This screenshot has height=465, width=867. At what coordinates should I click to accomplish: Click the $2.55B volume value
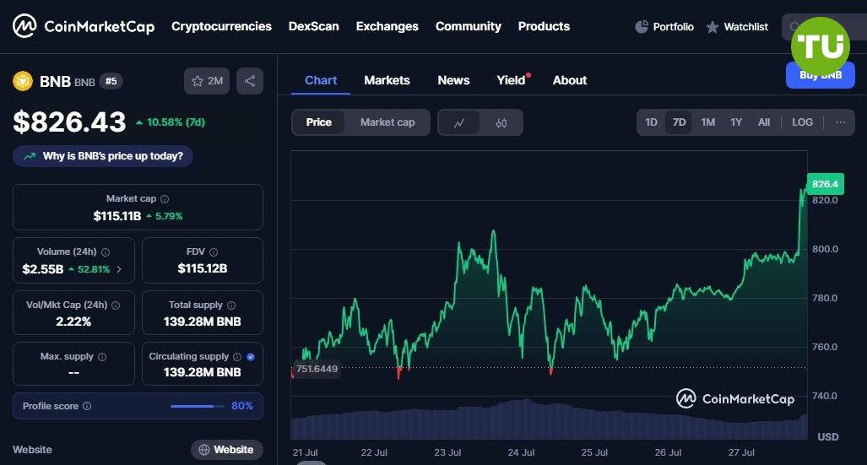point(42,269)
